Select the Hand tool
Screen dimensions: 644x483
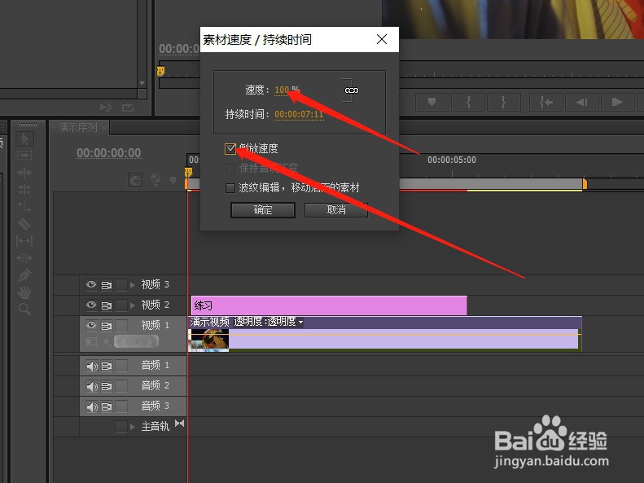pyautogui.click(x=24, y=292)
